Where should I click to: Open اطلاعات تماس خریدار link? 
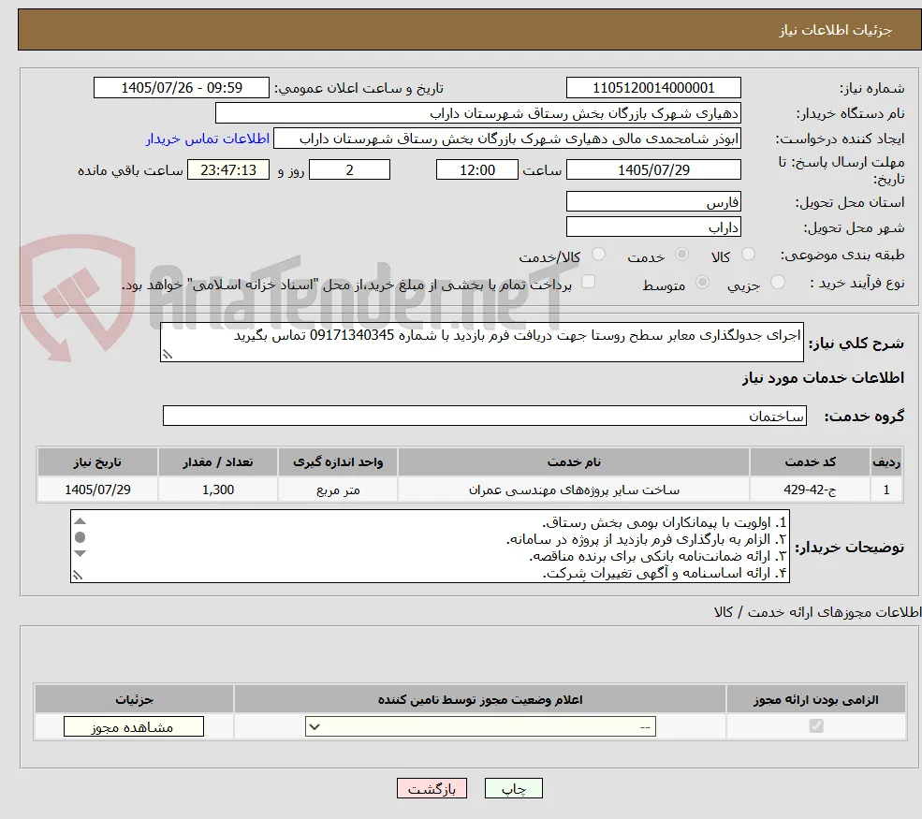point(208,139)
